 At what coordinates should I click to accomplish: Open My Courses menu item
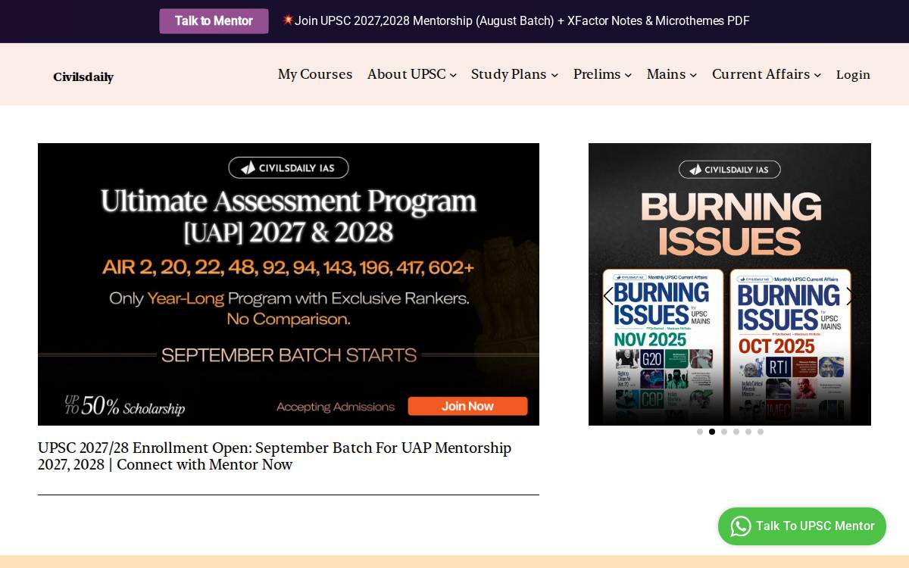click(315, 74)
